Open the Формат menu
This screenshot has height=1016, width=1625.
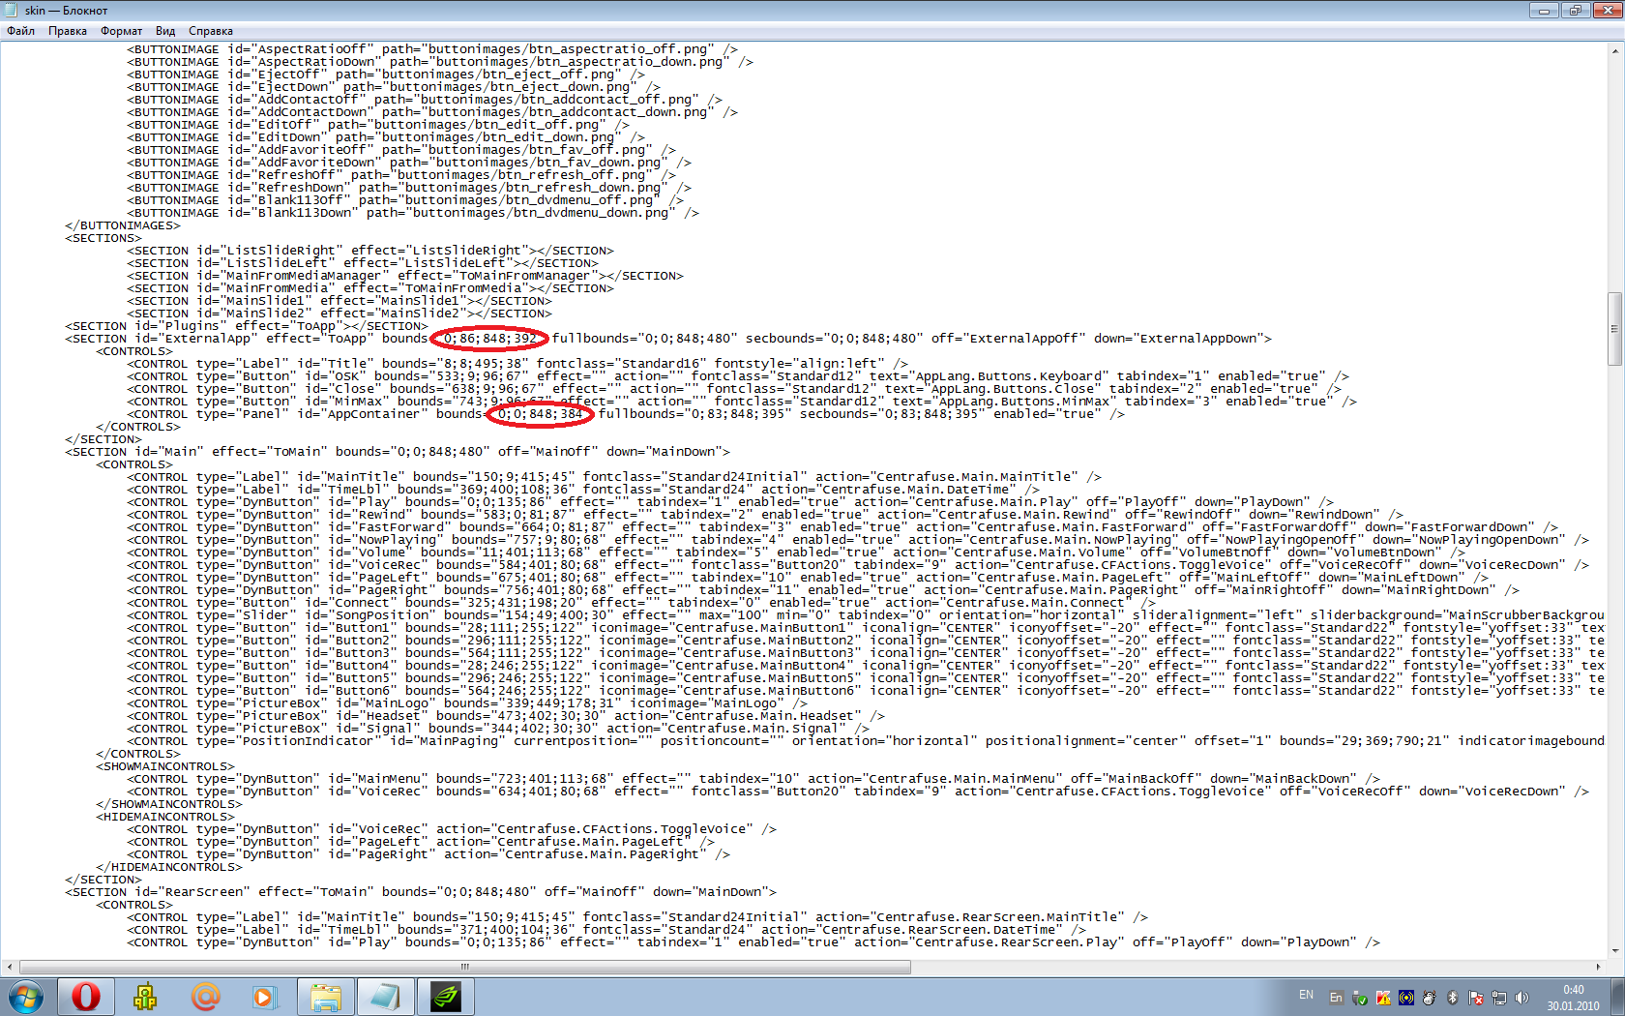coord(121,31)
